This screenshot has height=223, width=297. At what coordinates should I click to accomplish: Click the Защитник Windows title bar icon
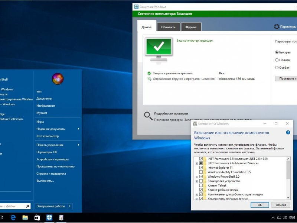click(x=136, y=7)
